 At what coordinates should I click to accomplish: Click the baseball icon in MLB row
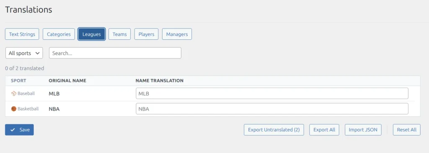14,94
